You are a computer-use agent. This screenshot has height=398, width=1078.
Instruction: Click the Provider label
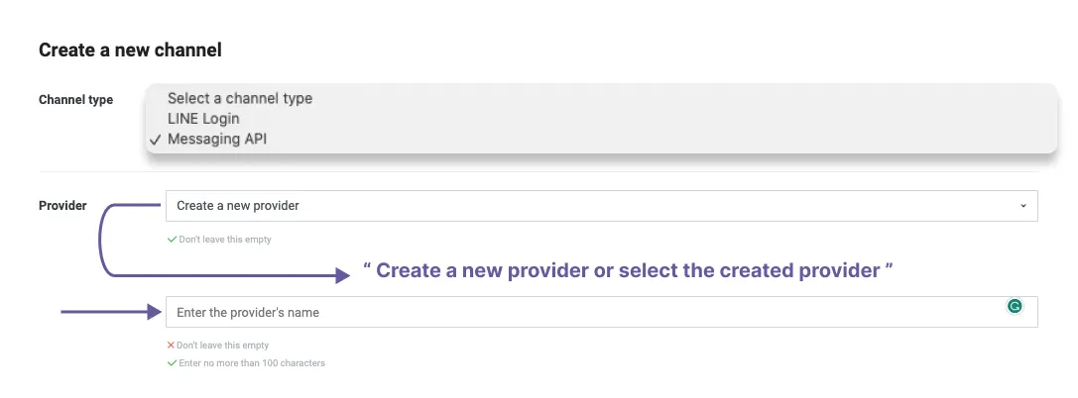(62, 205)
